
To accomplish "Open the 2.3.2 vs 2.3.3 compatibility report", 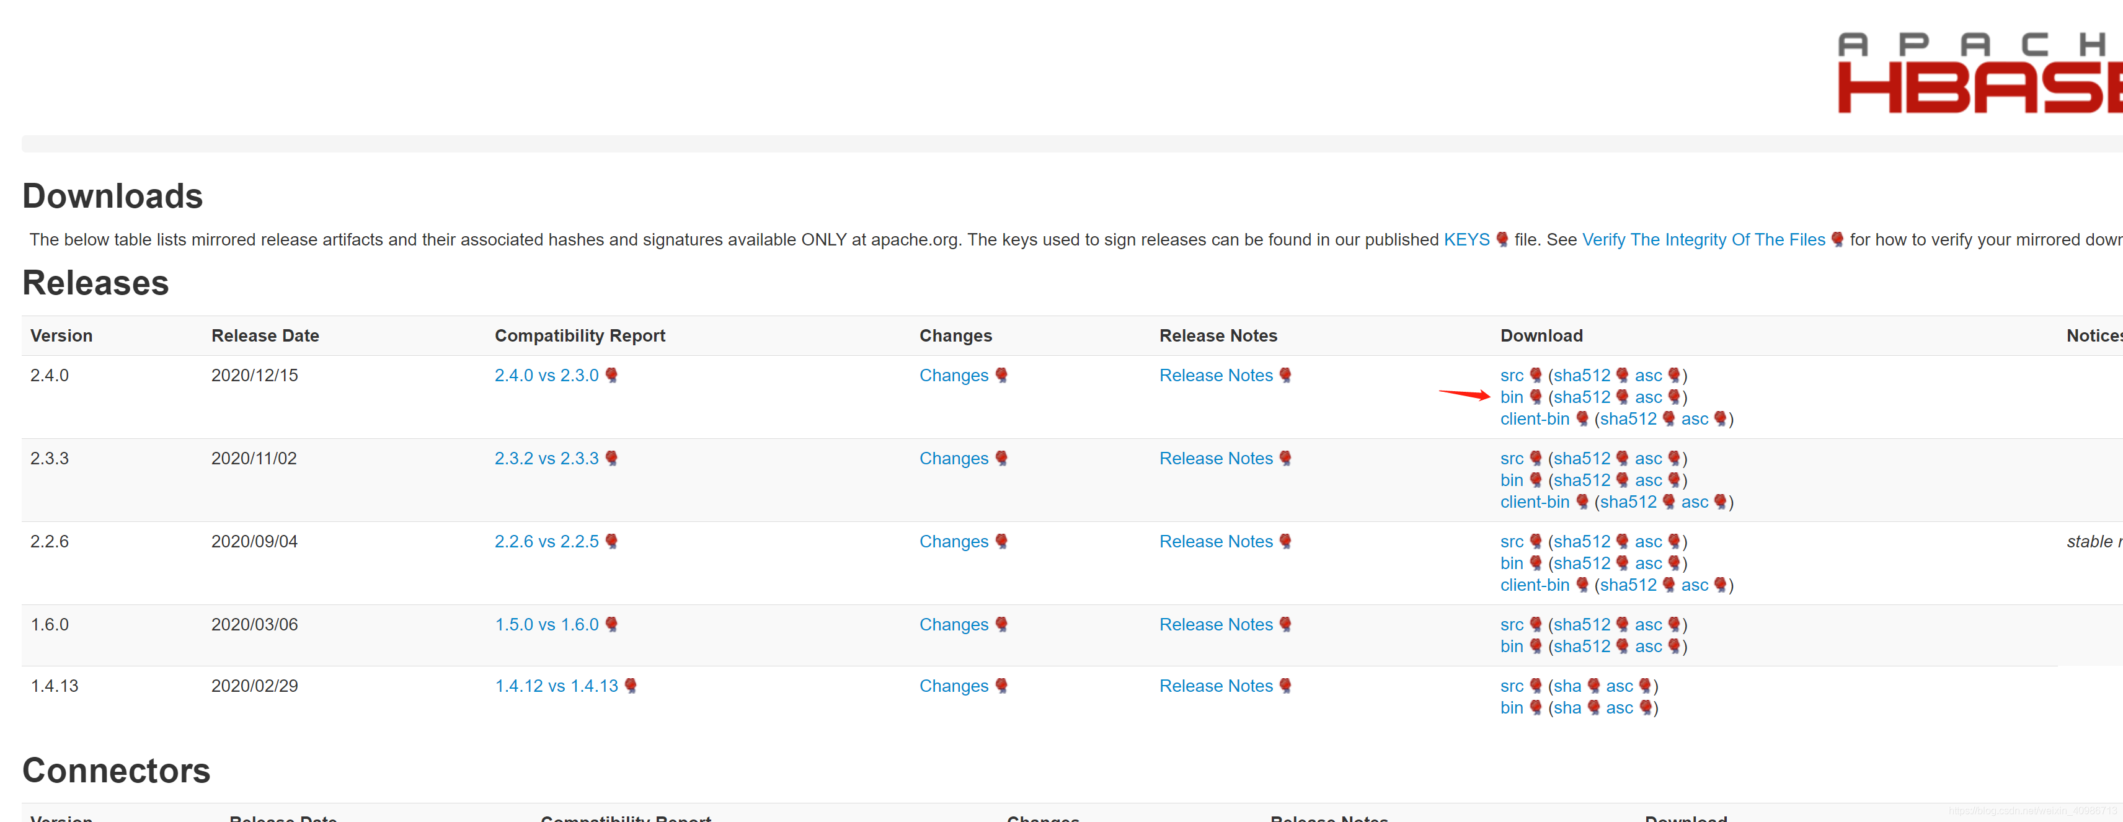I will click(x=546, y=459).
